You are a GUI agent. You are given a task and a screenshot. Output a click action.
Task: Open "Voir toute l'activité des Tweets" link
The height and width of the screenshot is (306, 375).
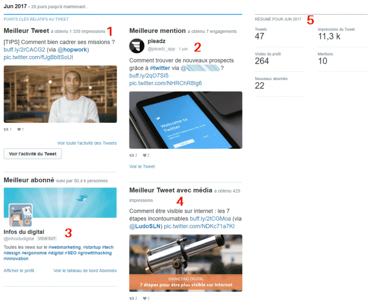[x=87, y=143]
